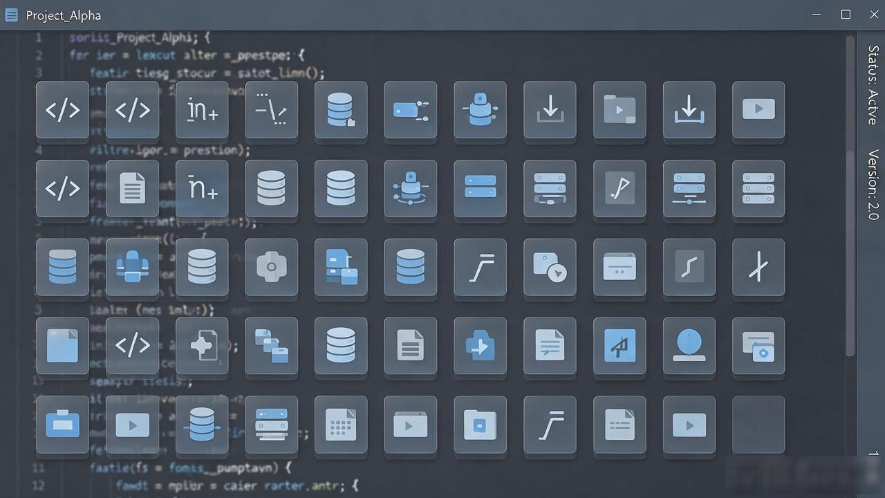885x498 pixels.
Task: Open the Project_Alpha menu icon in title bar
Action: [x=11, y=15]
